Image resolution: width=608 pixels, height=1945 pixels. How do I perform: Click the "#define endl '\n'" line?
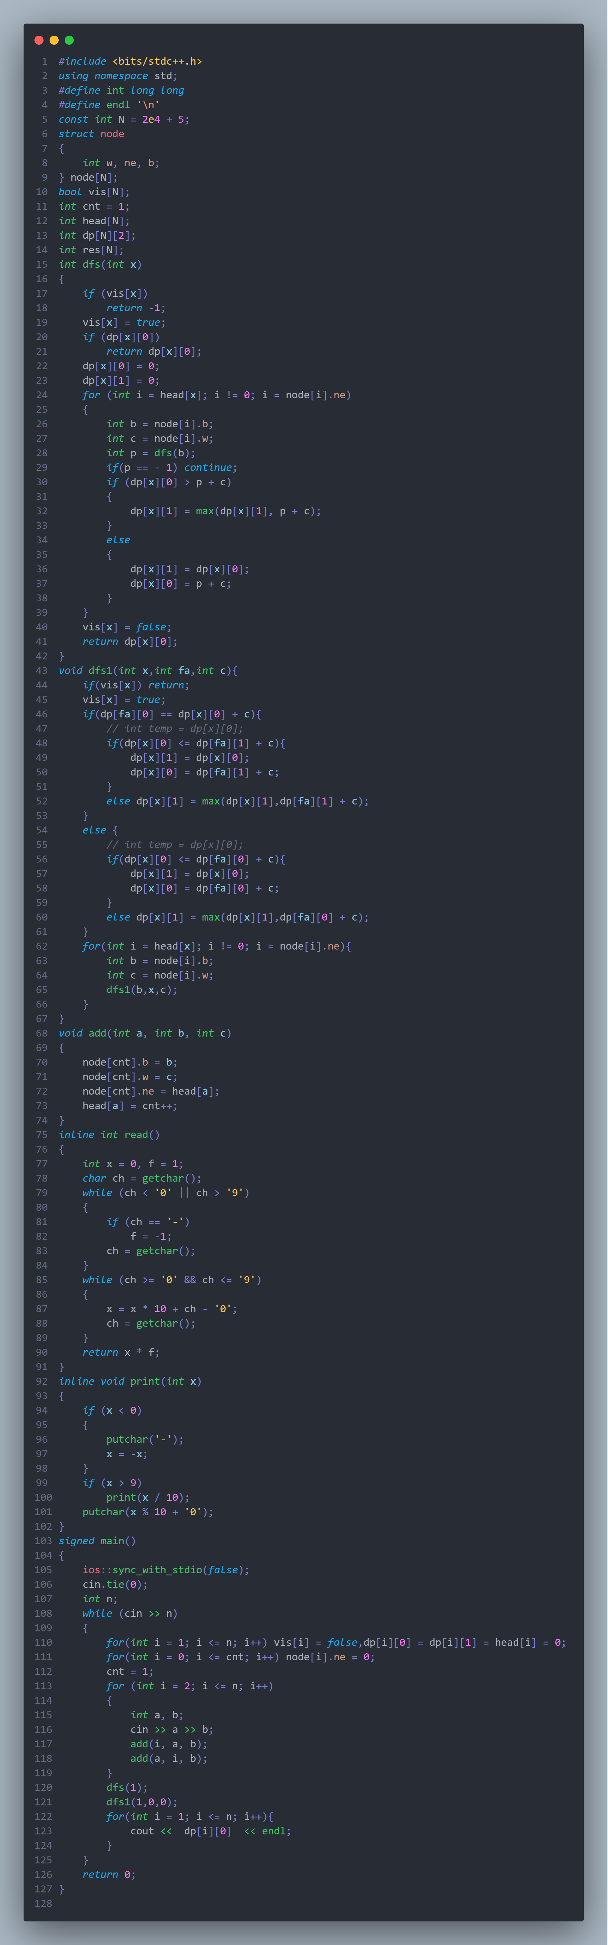[x=109, y=105]
